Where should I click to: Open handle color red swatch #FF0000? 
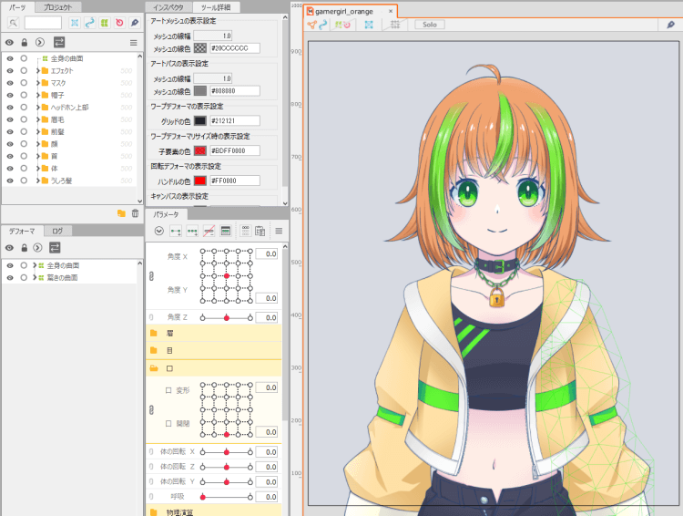200,181
